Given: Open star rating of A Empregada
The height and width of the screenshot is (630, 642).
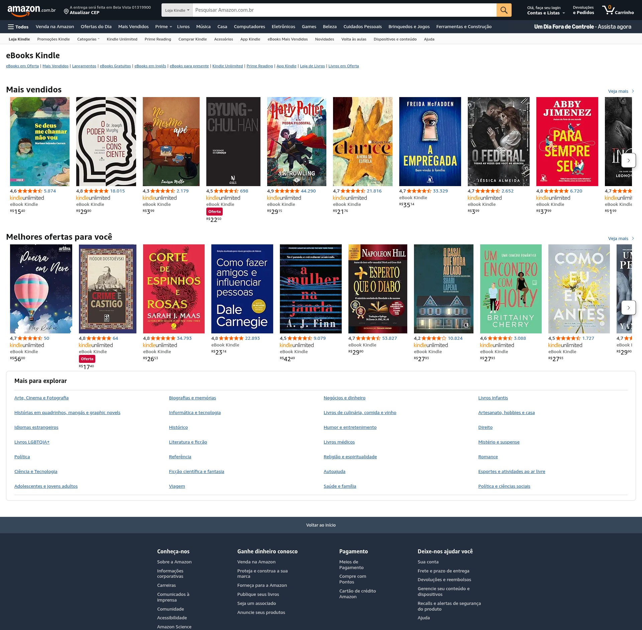Looking at the screenshot, I should (419, 191).
